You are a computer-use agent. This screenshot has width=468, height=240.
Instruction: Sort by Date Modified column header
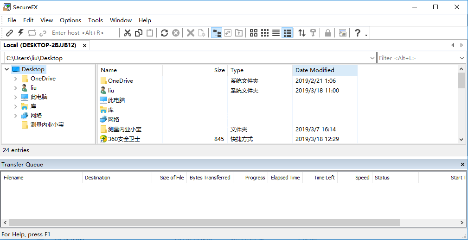pos(325,70)
